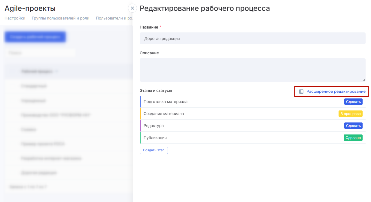Close the workflow editing panel
The image size is (371, 202).
pos(132,8)
